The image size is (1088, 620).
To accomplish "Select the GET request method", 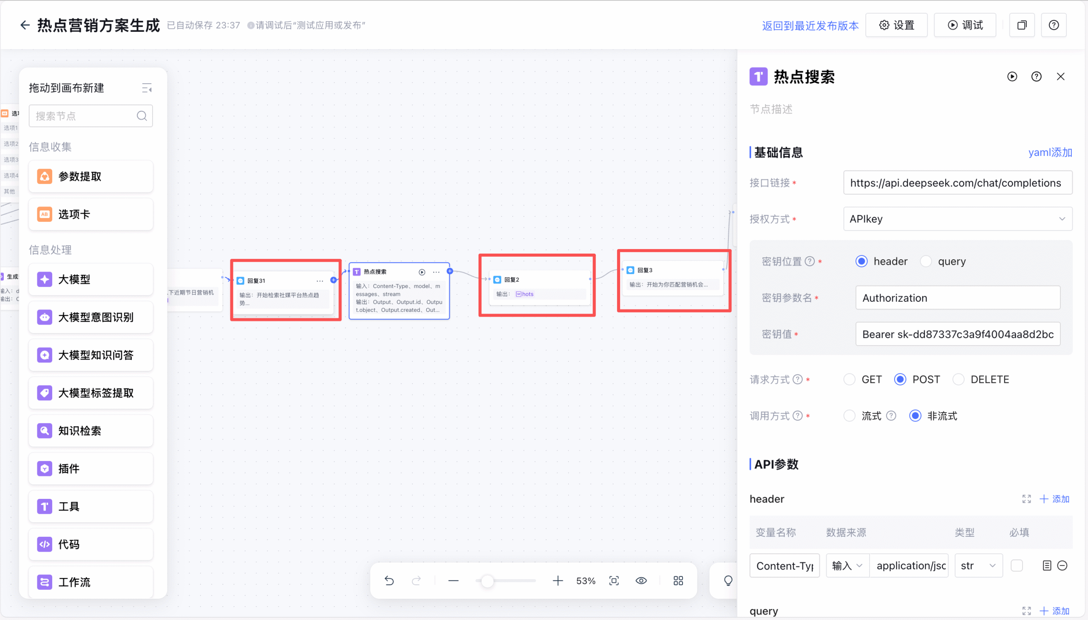I will tap(849, 379).
